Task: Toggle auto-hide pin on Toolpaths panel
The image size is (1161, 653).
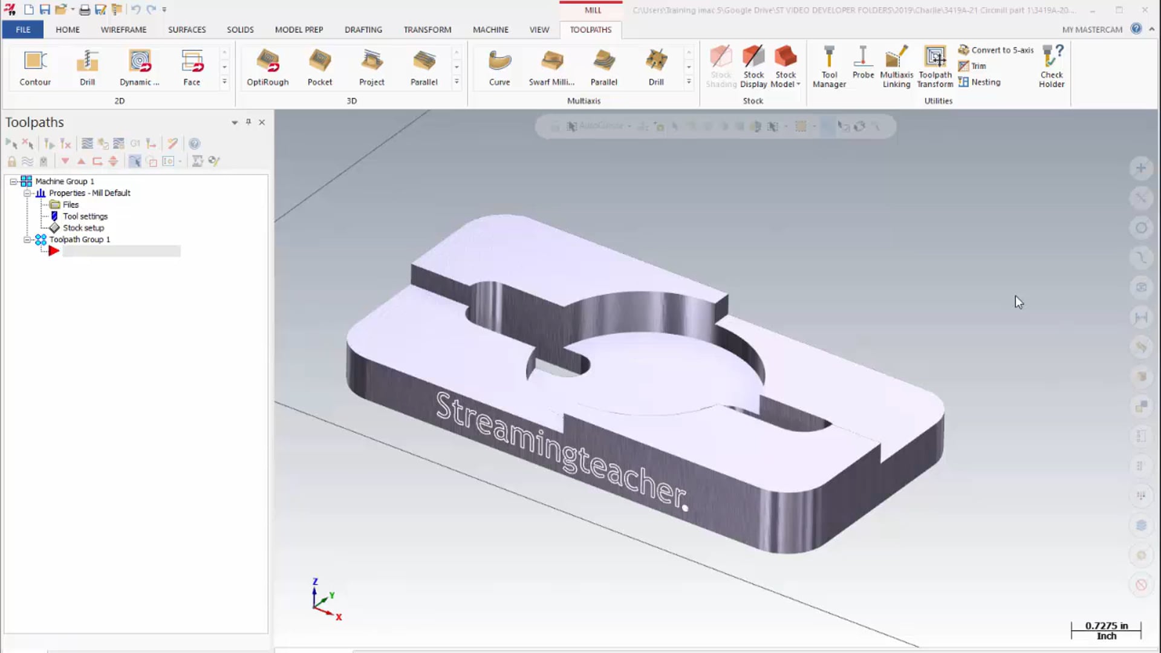Action: [x=249, y=122]
